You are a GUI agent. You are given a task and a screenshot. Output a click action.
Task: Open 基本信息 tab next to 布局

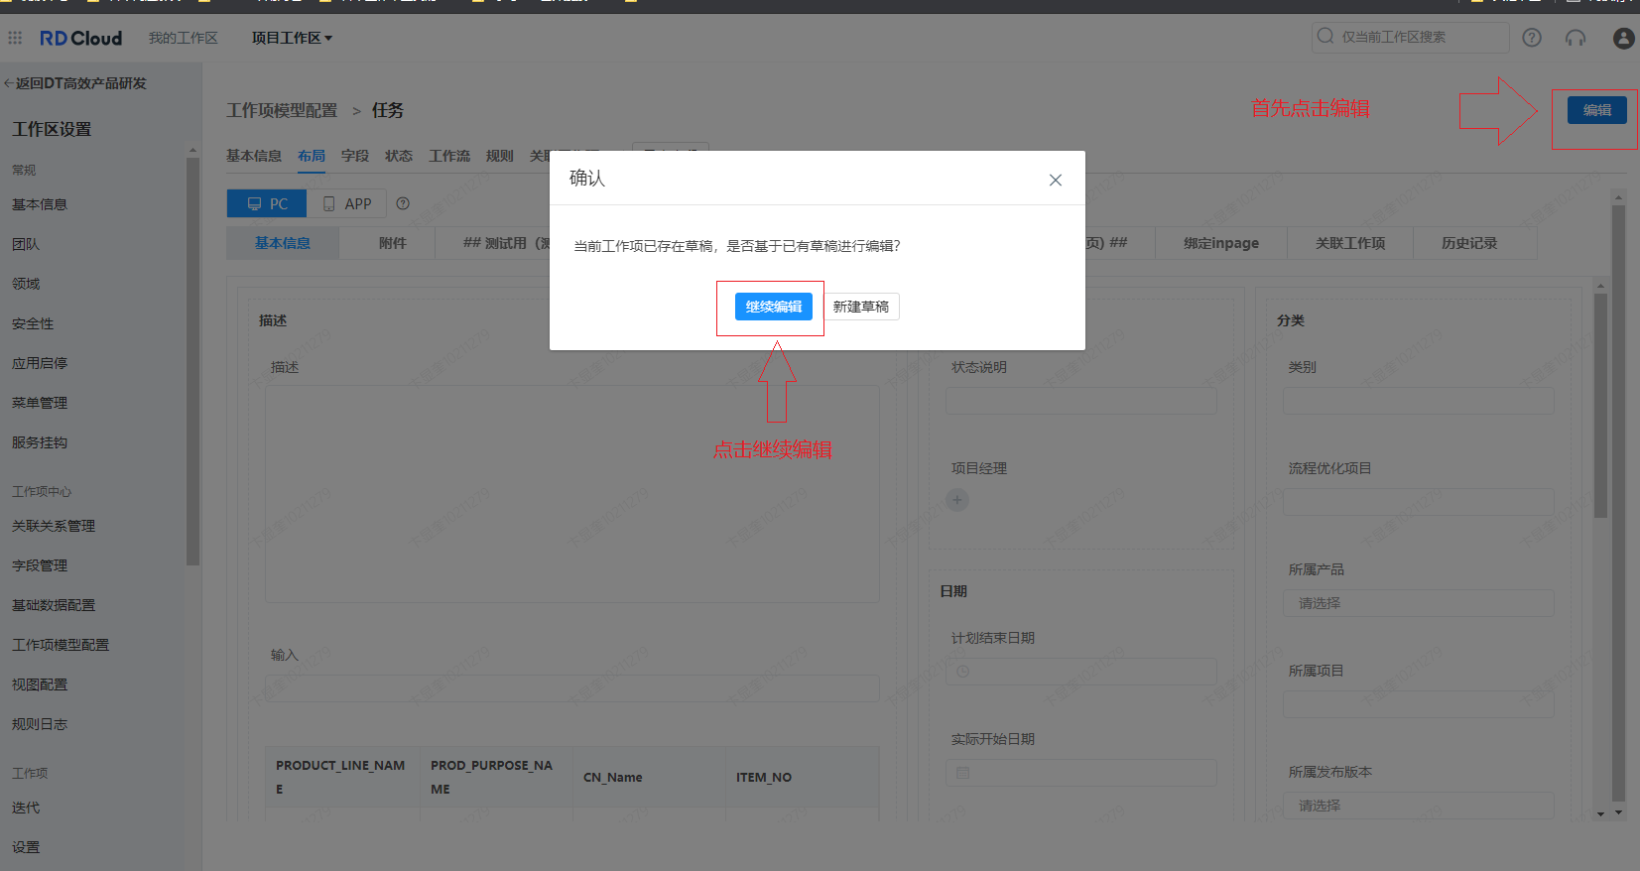point(254,156)
